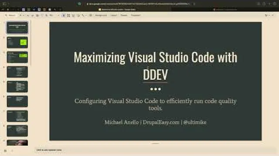279x156 pixels.
Task: Select the Background toolbar option
Action: pyautogui.click(x=101, y=16)
